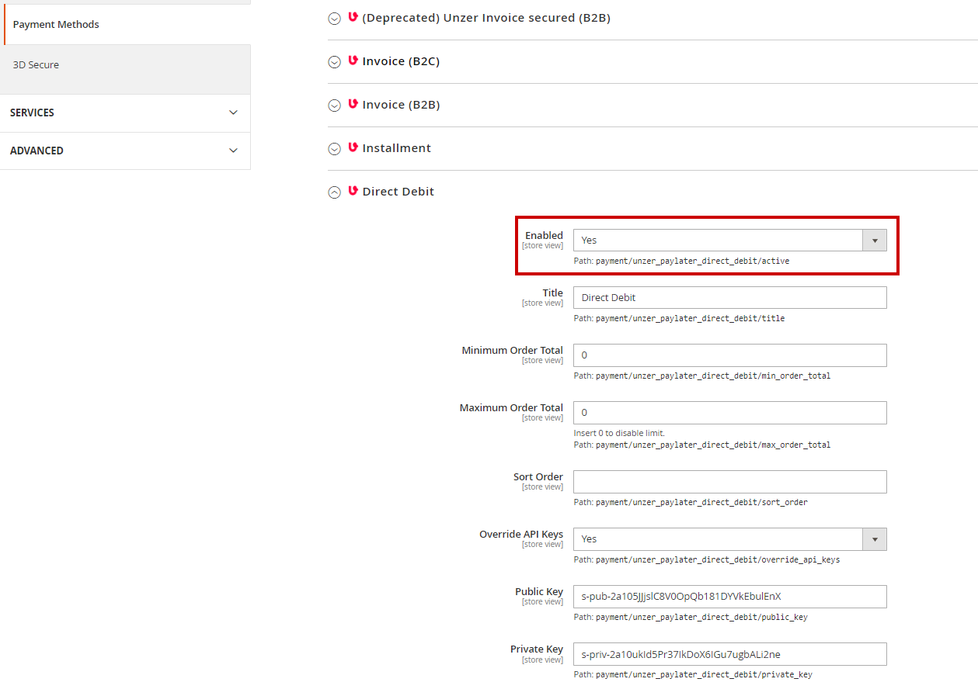Collapse the Direct Debit section circle arrow
The image size is (978, 696).
pos(334,192)
